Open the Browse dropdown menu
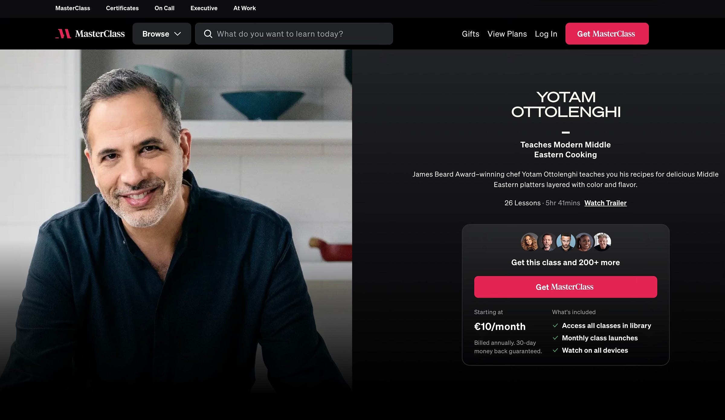 [162, 34]
